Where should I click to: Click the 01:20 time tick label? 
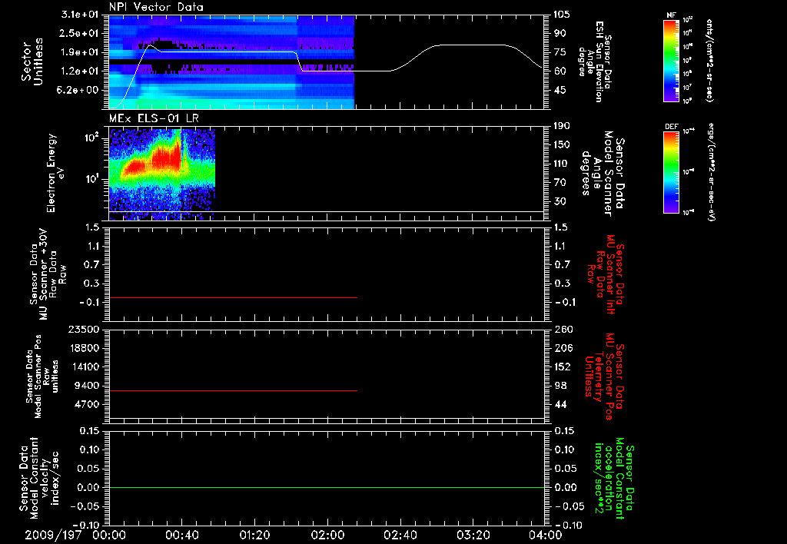pos(254,535)
